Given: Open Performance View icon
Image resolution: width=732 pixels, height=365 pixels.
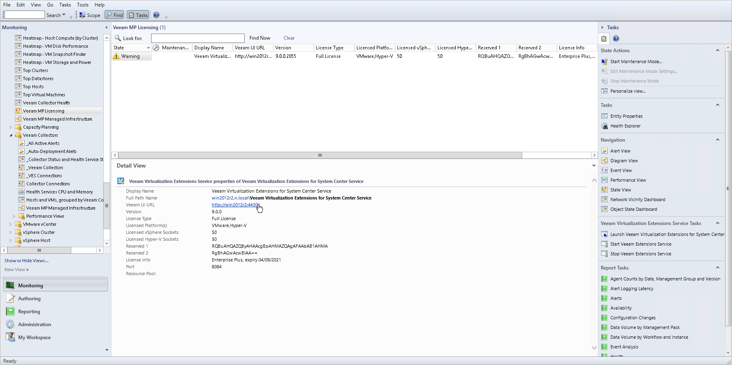Looking at the screenshot, I should tap(604, 180).
